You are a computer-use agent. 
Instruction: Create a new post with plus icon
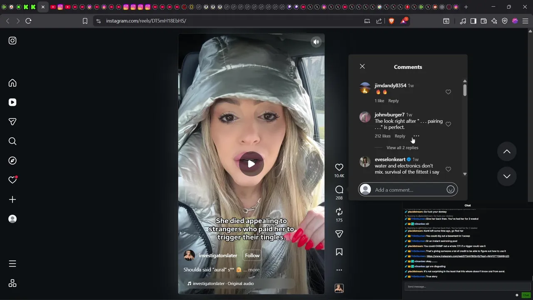pos(12,200)
